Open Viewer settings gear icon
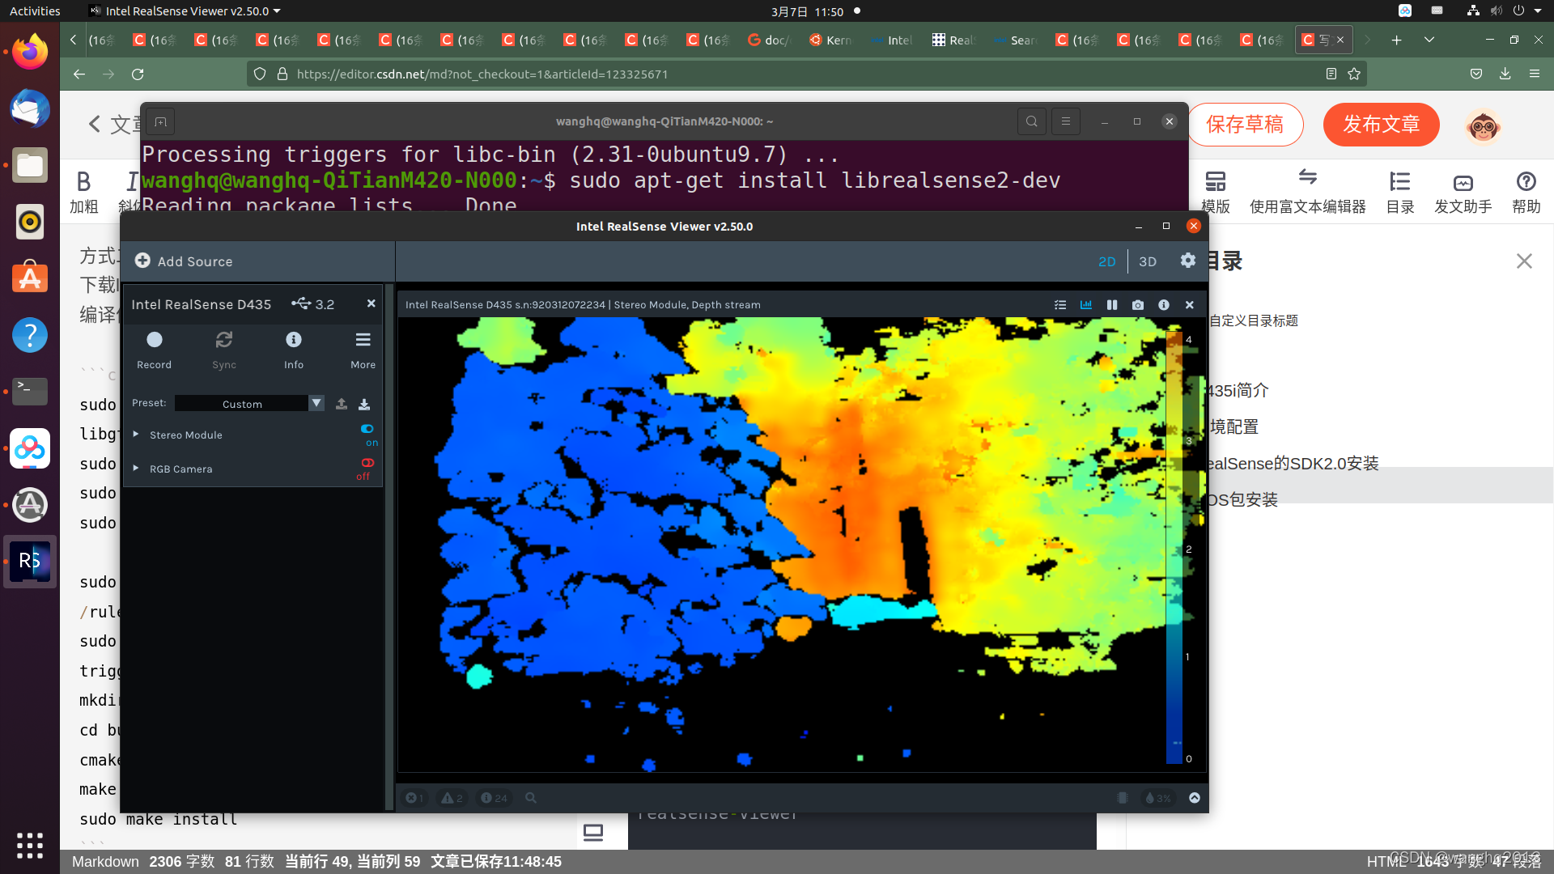This screenshot has width=1554, height=874. pos(1187,261)
